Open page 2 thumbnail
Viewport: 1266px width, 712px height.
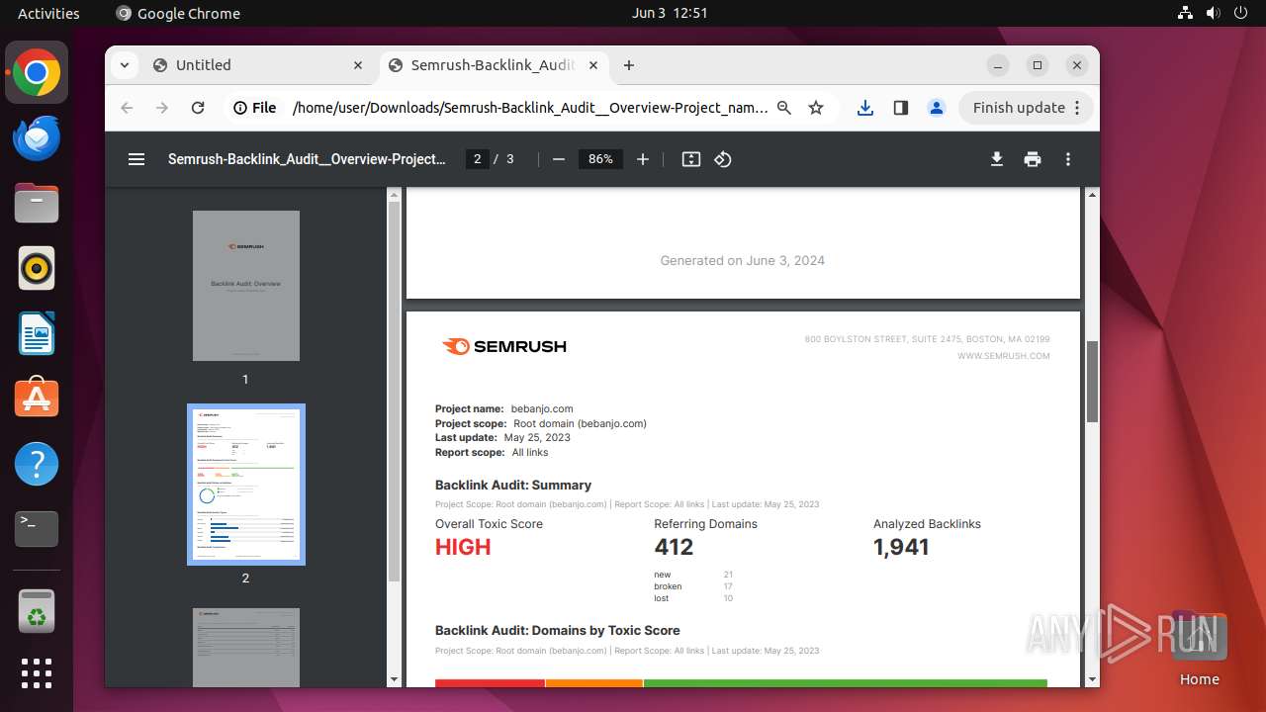click(x=246, y=485)
